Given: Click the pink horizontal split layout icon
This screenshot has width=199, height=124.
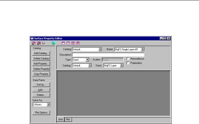Looking at the screenshot, I should (x=68, y=43).
